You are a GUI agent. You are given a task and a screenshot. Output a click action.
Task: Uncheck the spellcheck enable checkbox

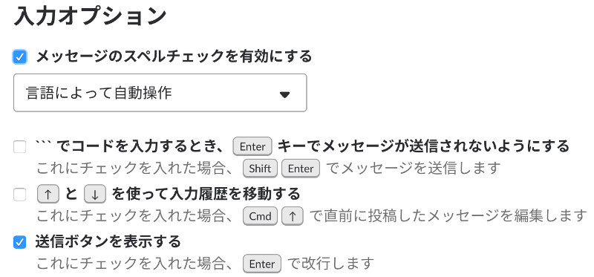pyautogui.click(x=20, y=57)
